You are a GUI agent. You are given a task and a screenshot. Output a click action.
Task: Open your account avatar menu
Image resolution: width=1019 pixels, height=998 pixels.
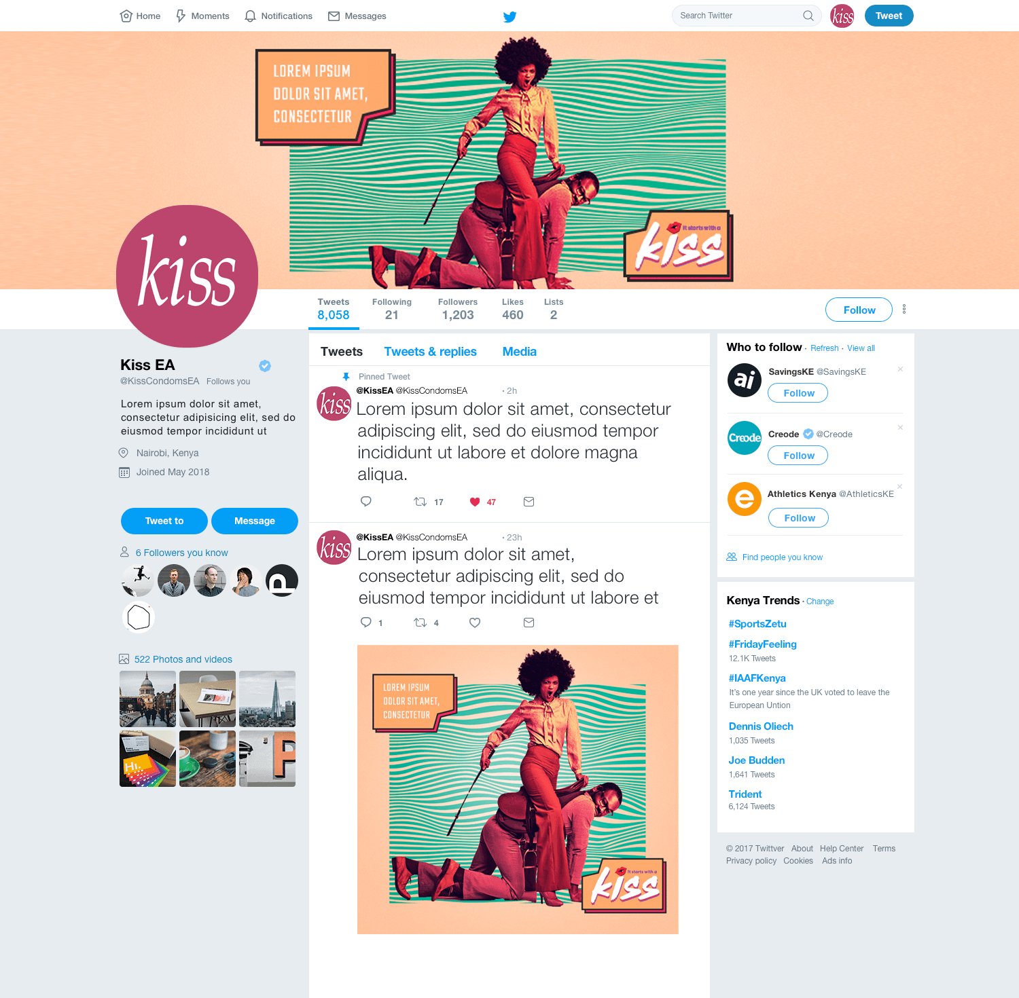tap(842, 16)
